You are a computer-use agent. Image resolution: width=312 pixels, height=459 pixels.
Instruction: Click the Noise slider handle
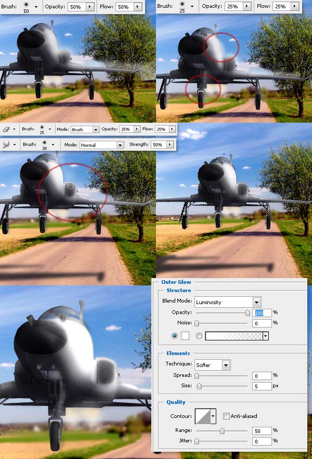(197, 323)
